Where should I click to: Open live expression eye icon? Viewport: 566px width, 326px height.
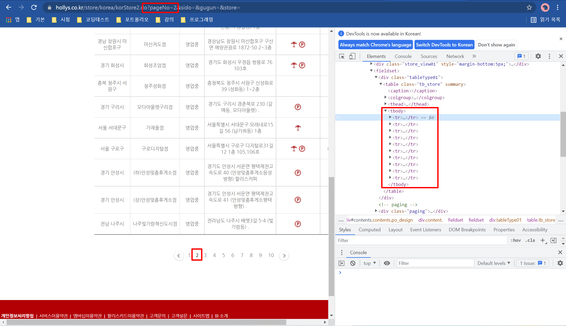pos(387,263)
